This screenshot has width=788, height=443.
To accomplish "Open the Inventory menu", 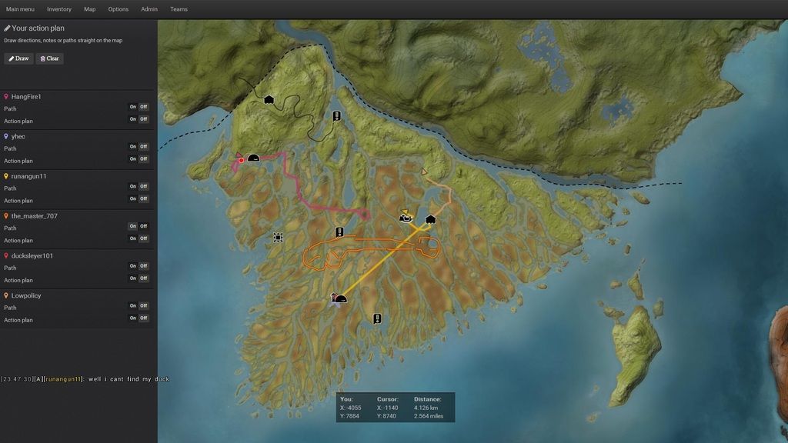I will [x=59, y=9].
